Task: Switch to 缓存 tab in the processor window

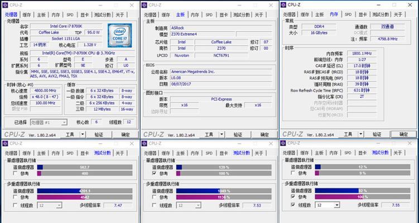Action: (x=26, y=14)
